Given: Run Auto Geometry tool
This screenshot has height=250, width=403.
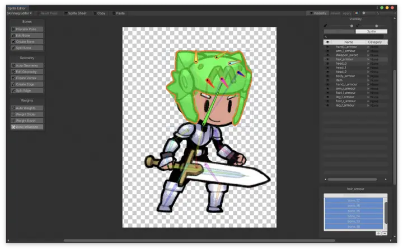Looking at the screenshot, I should 27,66.
